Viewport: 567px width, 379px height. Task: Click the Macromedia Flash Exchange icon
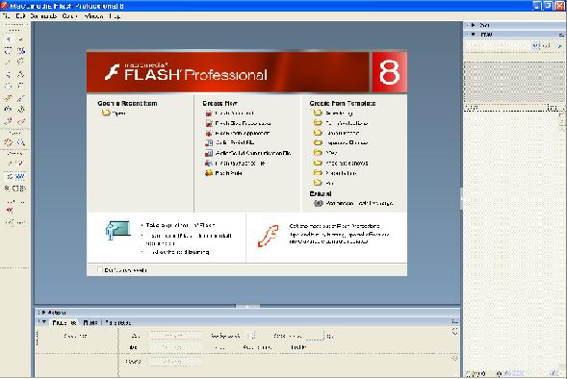click(x=318, y=203)
